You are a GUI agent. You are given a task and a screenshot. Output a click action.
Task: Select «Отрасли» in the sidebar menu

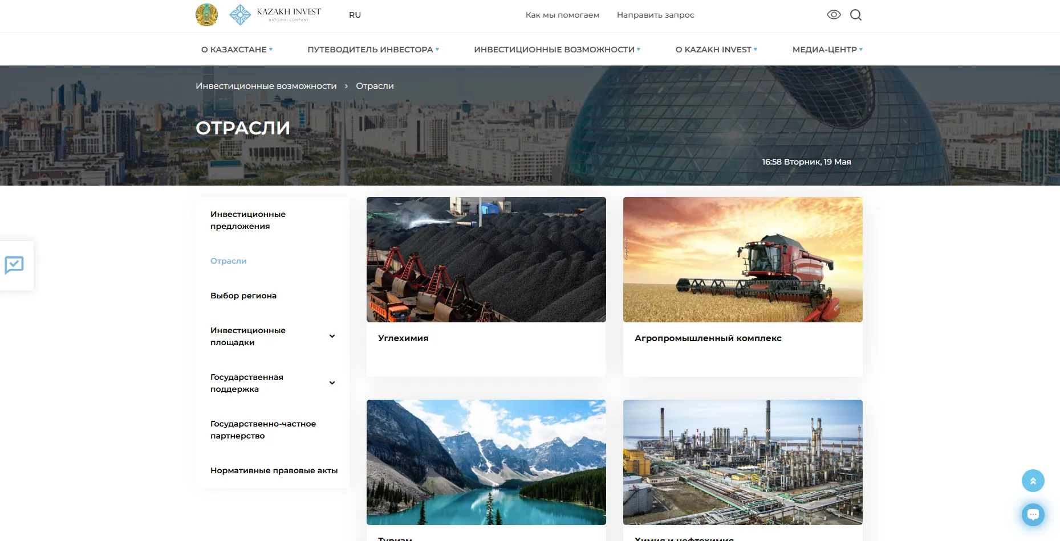tap(229, 261)
